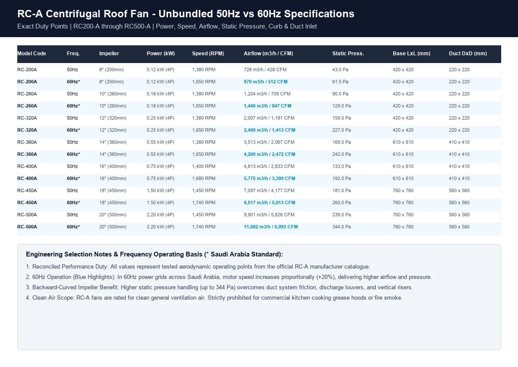
Task: Click the 'Freq.' column header
Action: pyautogui.click(x=73, y=54)
